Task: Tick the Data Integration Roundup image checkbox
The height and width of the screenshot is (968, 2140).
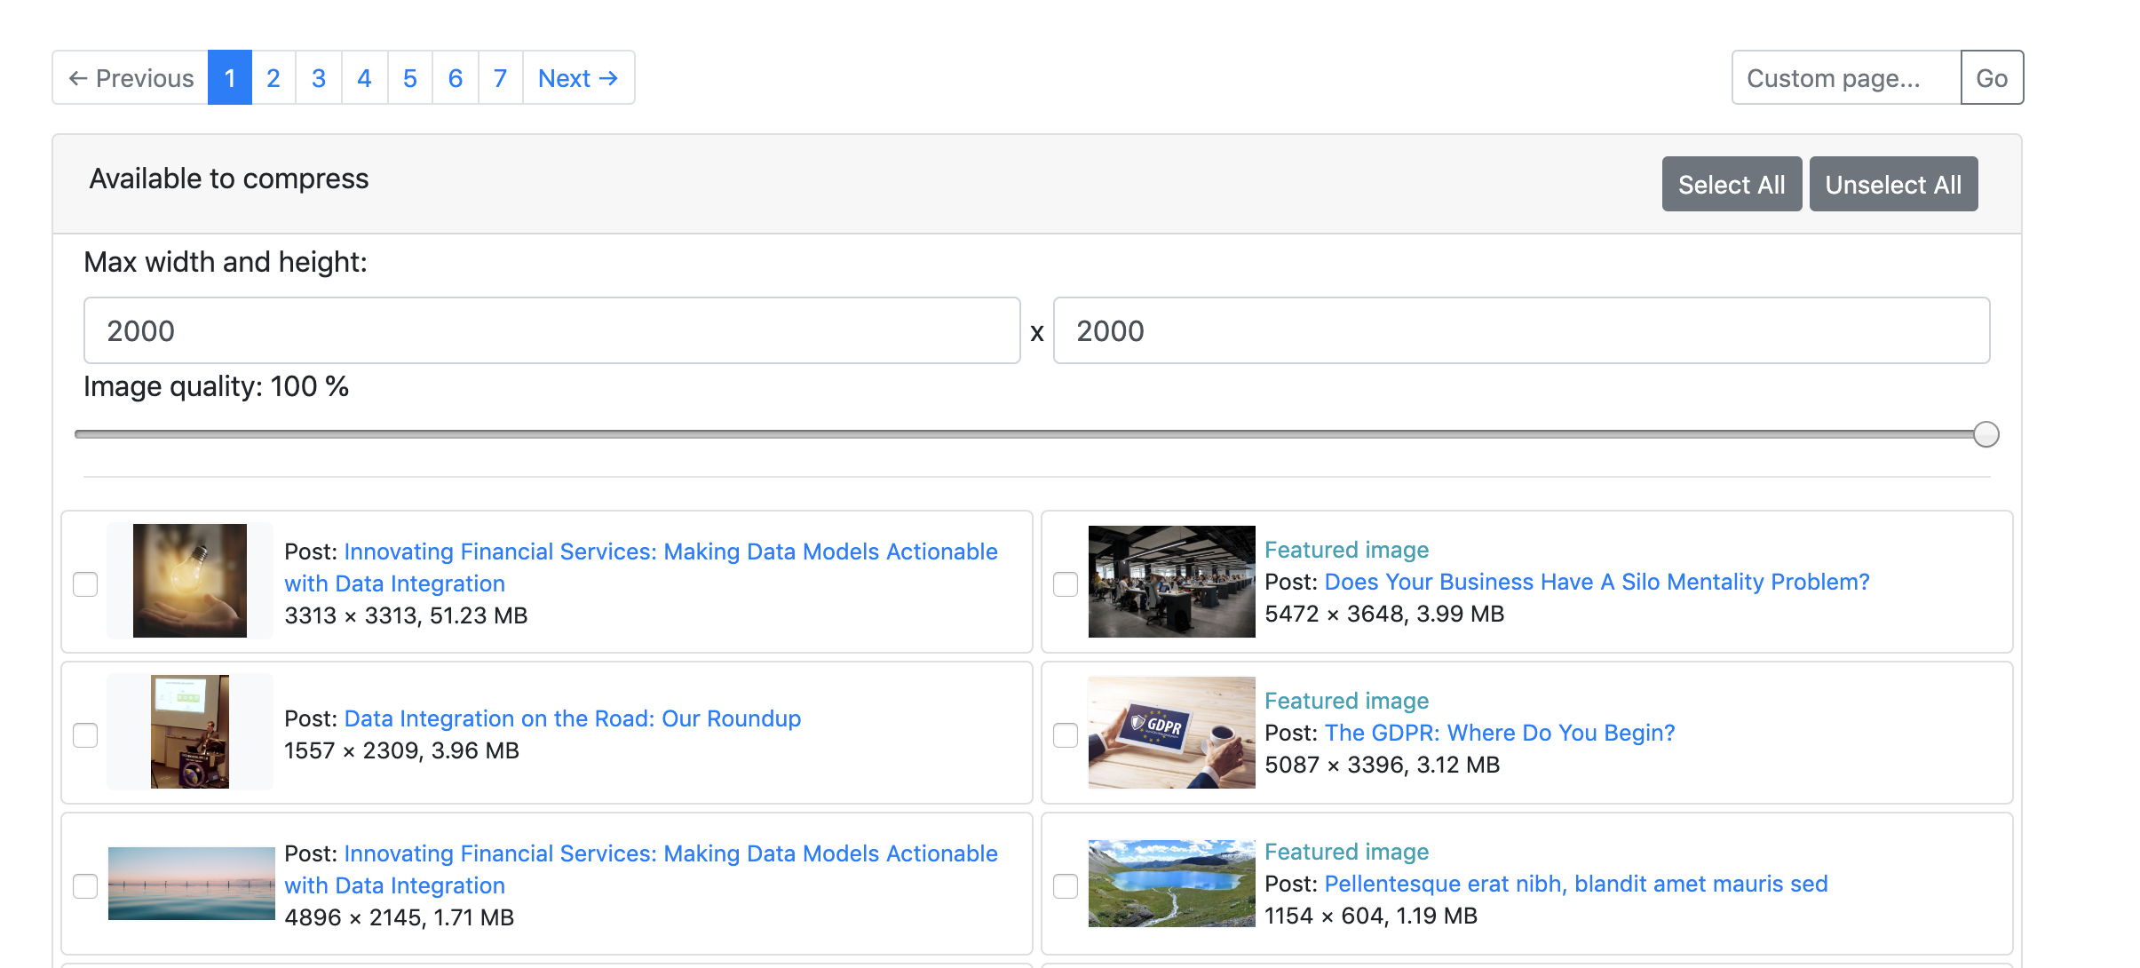Action: 85,735
